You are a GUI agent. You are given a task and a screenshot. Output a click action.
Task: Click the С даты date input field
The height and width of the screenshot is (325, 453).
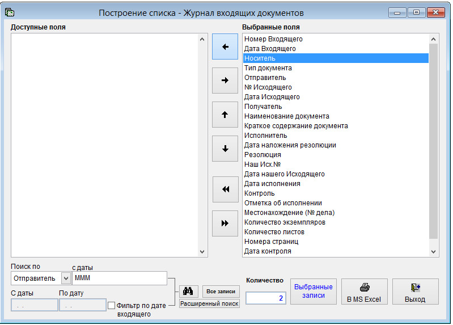pos(35,305)
